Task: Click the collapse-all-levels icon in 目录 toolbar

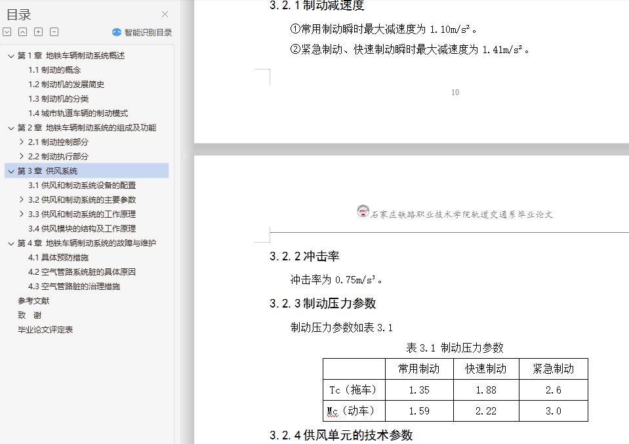Action: point(22,31)
